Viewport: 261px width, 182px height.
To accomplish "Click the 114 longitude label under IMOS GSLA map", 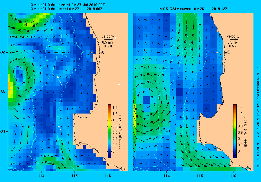I will [167, 176].
